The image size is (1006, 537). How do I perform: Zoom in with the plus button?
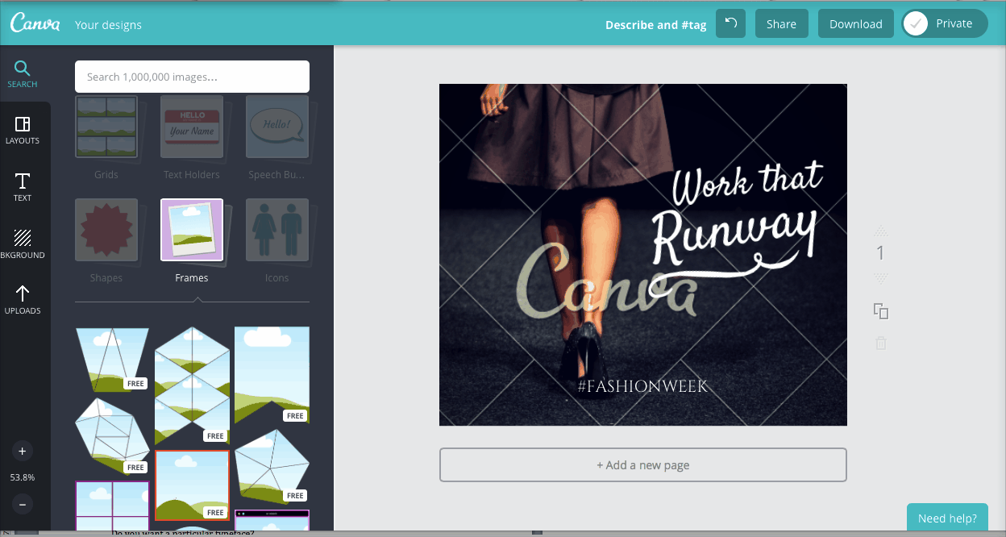(x=23, y=452)
